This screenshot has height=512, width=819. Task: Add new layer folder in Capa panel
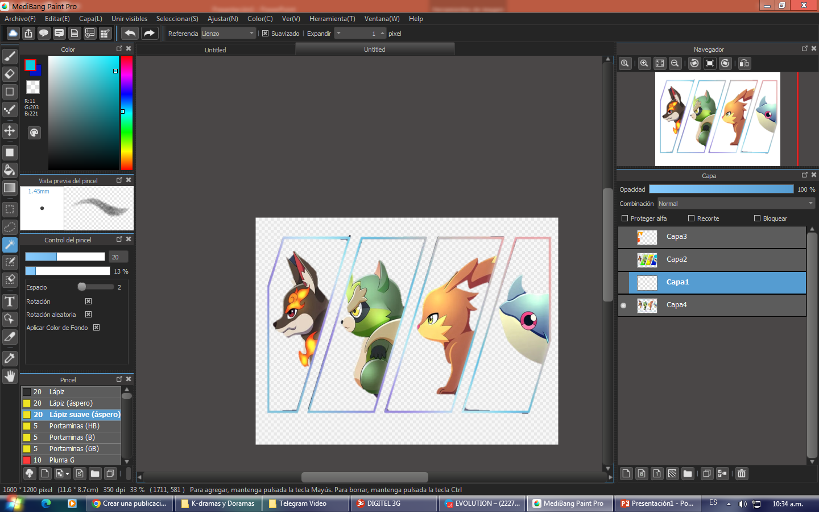[688, 473]
